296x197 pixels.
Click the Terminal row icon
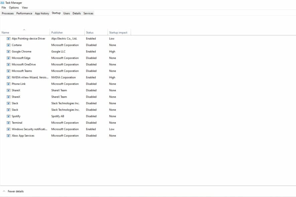(8, 123)
